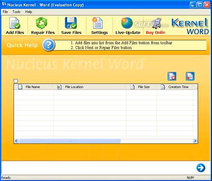The image size is (212, 181).
Task: Click the Ready status text
Action: [x=6, y=178]
